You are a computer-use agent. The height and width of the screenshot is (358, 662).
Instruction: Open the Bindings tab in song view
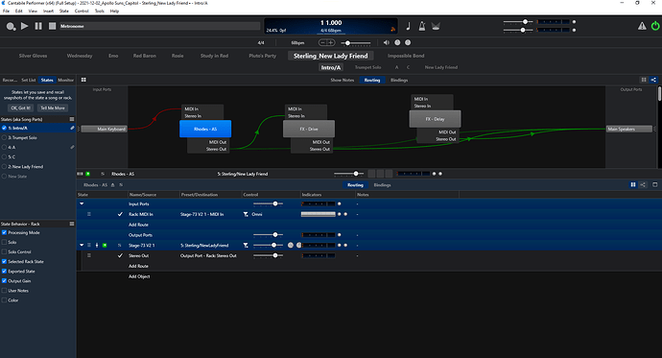click(399, 80)
